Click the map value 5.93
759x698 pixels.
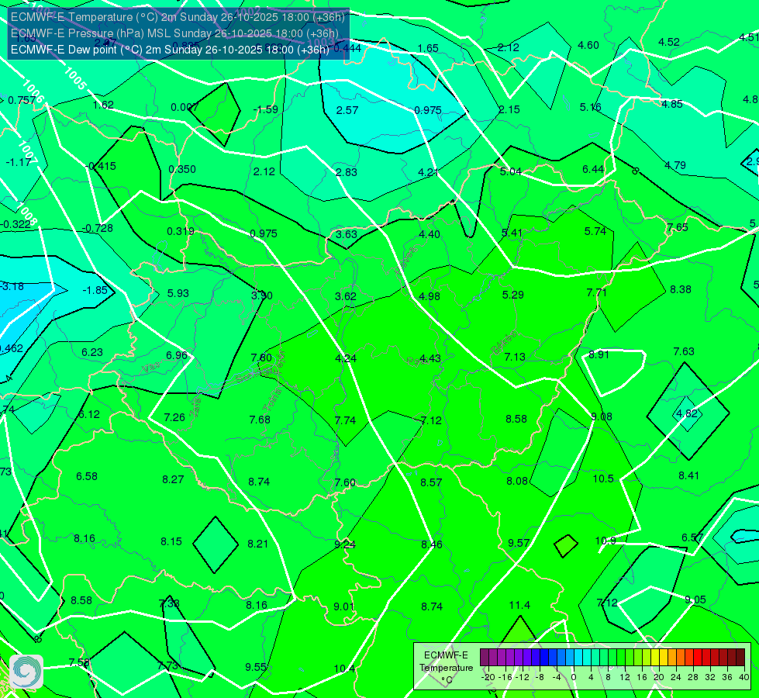pyautogui.click(x=178, y=293)
